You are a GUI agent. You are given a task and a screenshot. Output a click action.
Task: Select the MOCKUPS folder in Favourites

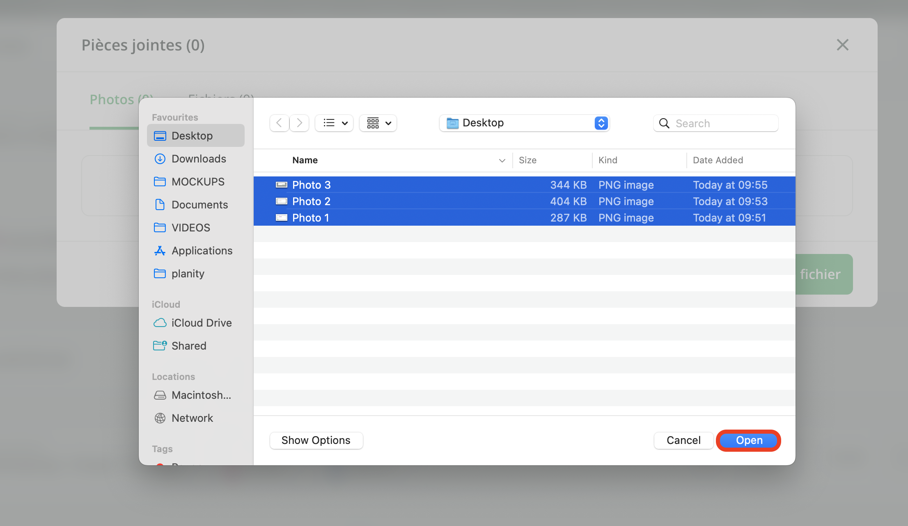click(x=198, y=182)
